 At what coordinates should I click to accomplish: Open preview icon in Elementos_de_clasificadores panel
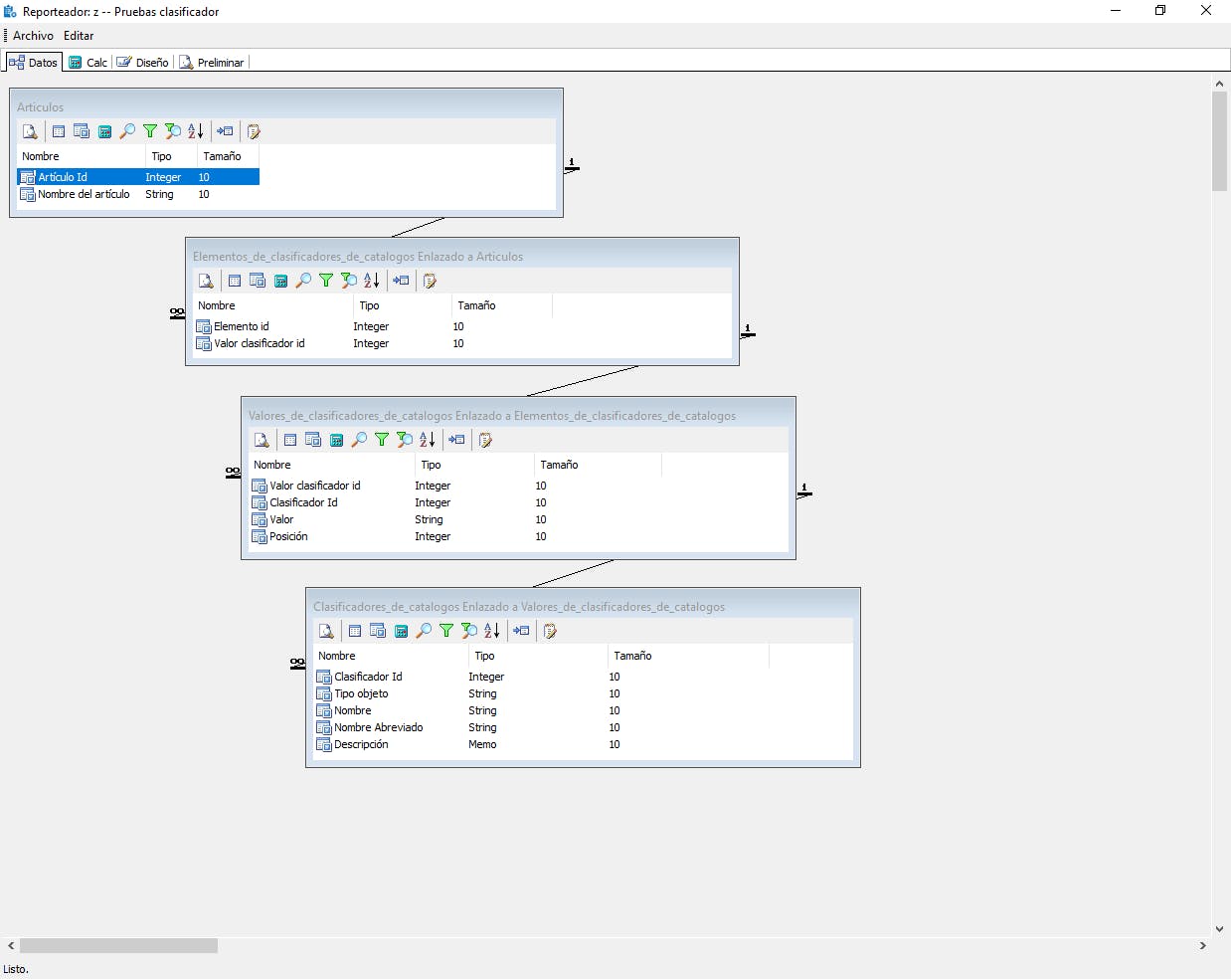[206, 281]
